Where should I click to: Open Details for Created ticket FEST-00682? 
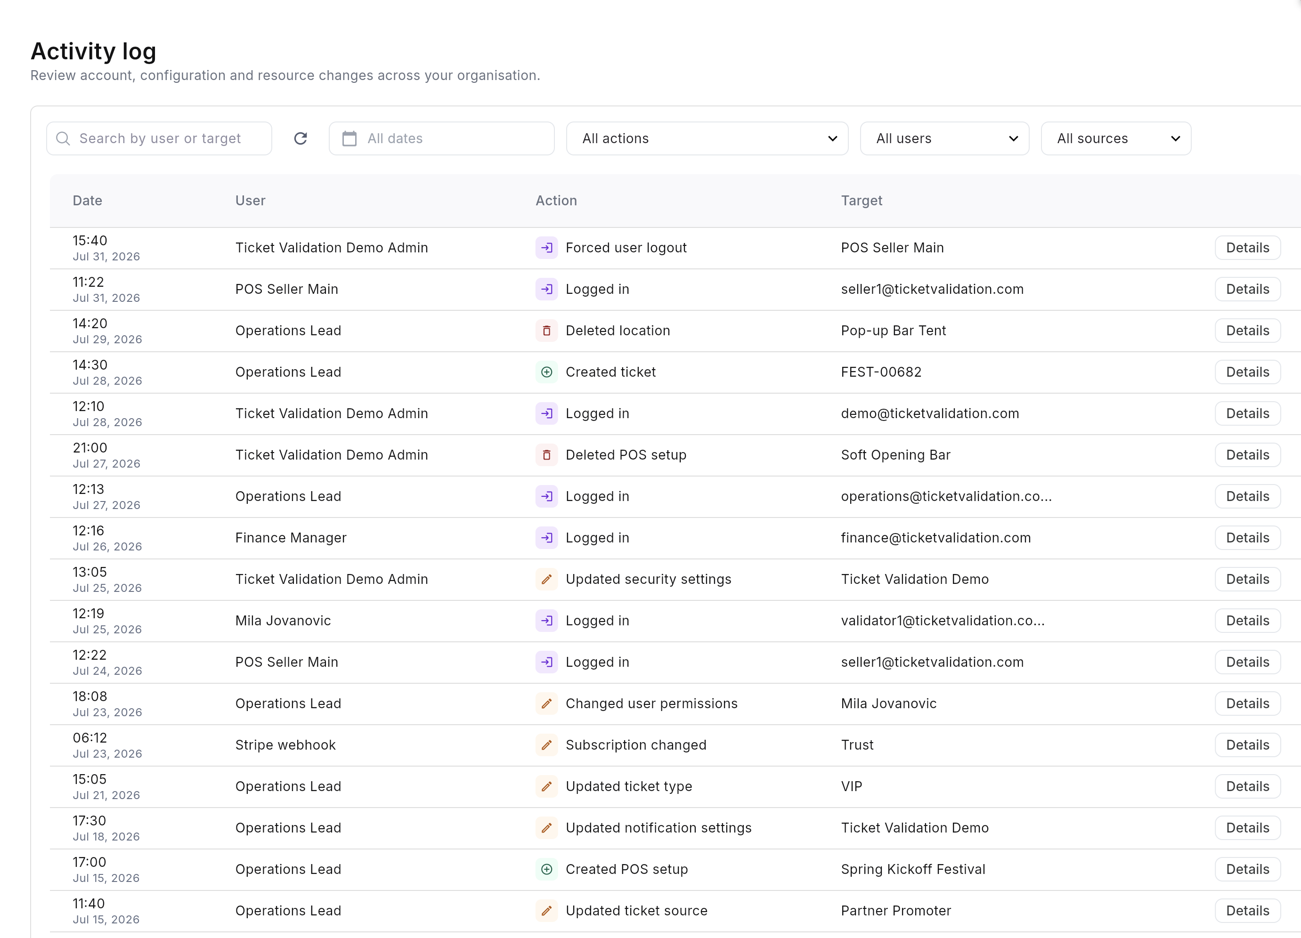[1247, 372]
